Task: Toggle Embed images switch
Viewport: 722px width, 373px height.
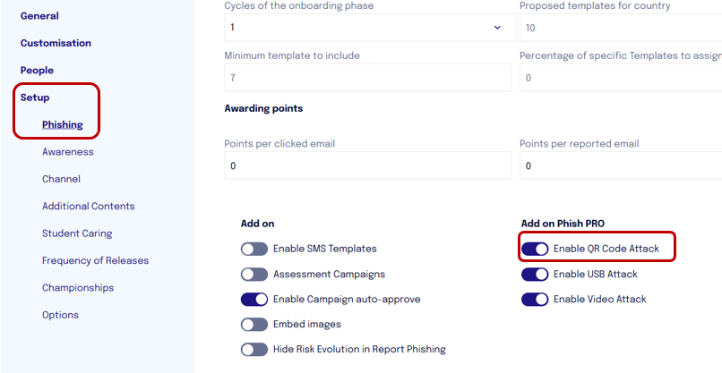Action: click(x=254, y=324)
